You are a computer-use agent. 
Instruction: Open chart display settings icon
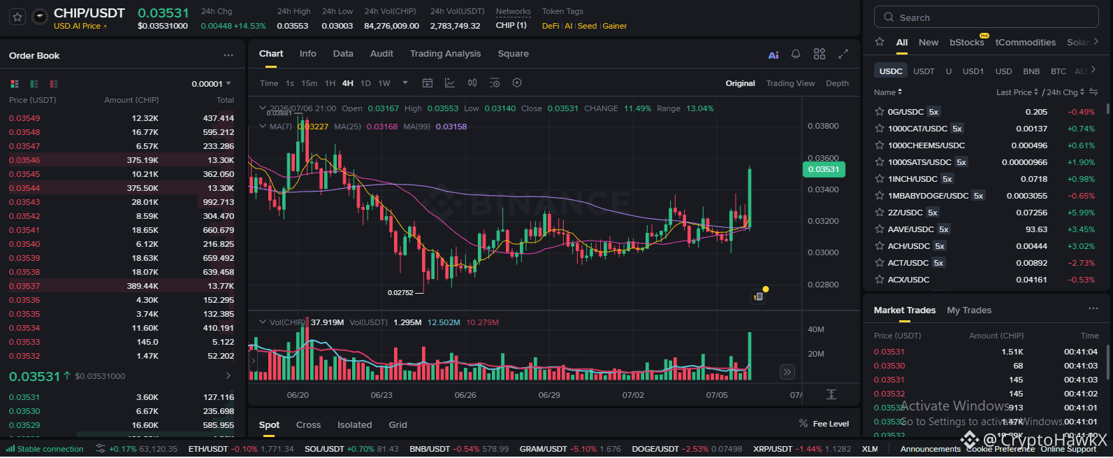click(495, 83)
